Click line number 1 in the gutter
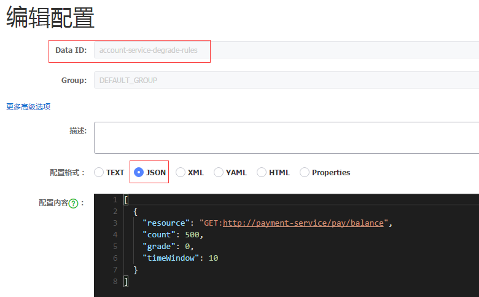This screenshot has height=297, width=479. (x=115, y=200)
